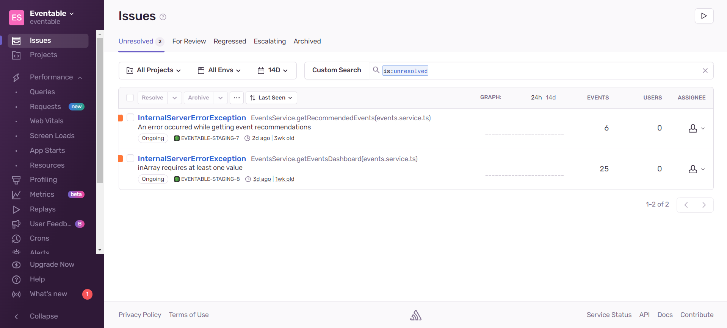Open the Docs footer link
Screen dimensions: 727x328
(x=665, y=315)
